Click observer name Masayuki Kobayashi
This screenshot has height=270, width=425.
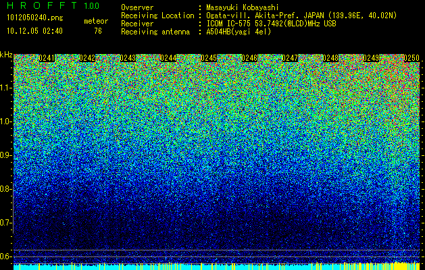[x=242, y=8]
